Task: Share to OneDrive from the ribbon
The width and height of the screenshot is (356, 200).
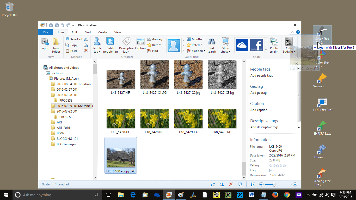Action: point(242,45)
